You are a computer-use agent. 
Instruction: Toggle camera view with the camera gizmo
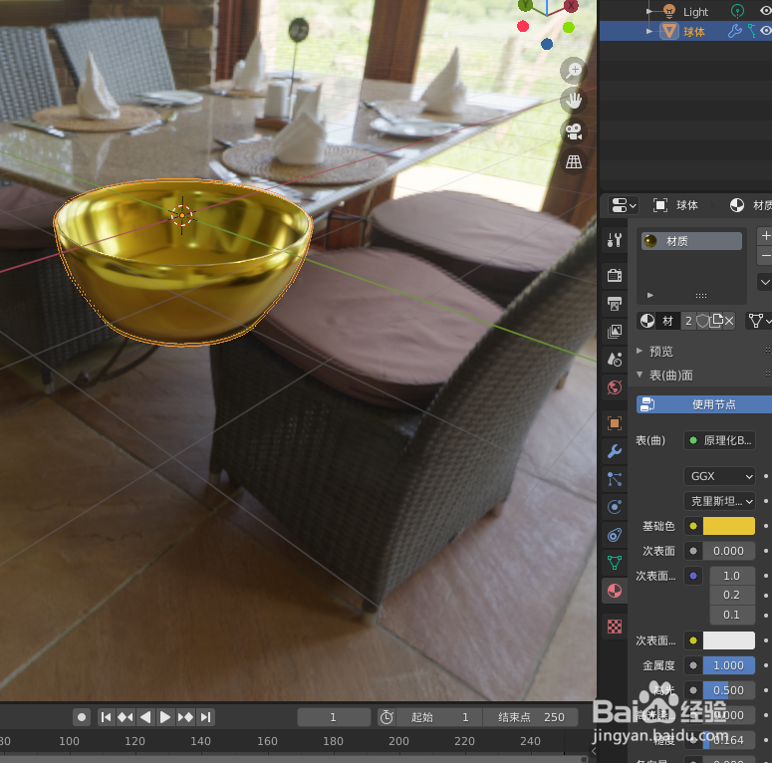tap(574, 131)
